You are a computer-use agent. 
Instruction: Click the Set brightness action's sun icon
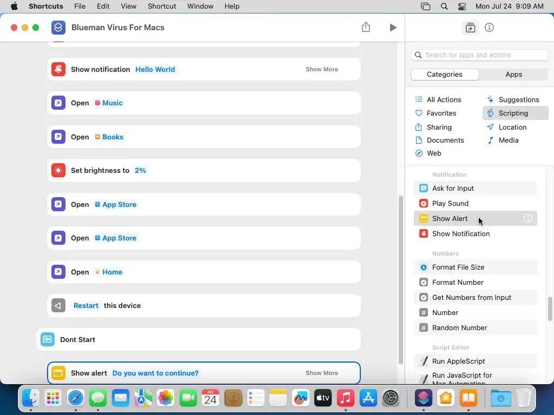click(58, 170)
